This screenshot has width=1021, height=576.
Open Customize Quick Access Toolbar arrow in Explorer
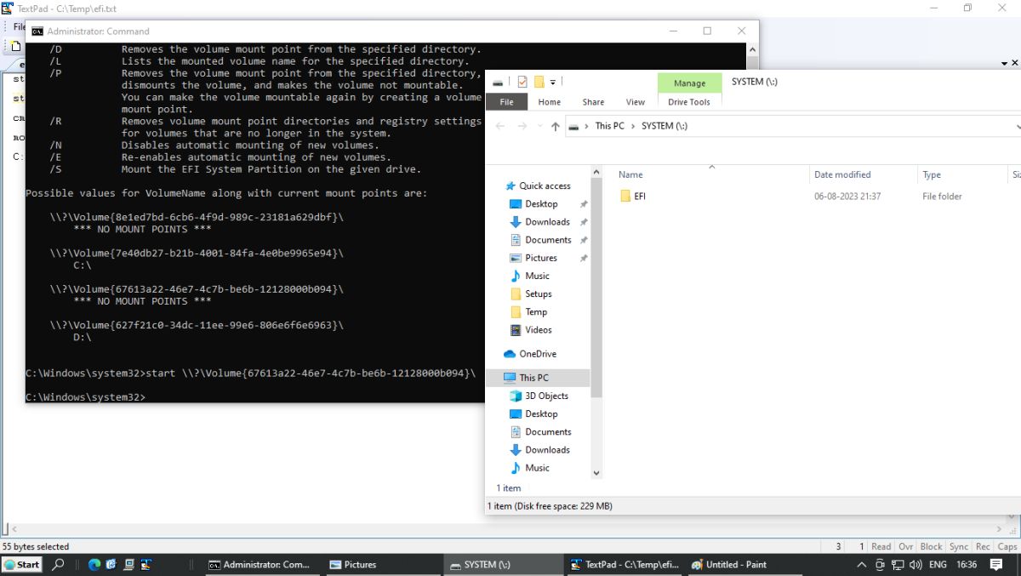tap(552, 83)
